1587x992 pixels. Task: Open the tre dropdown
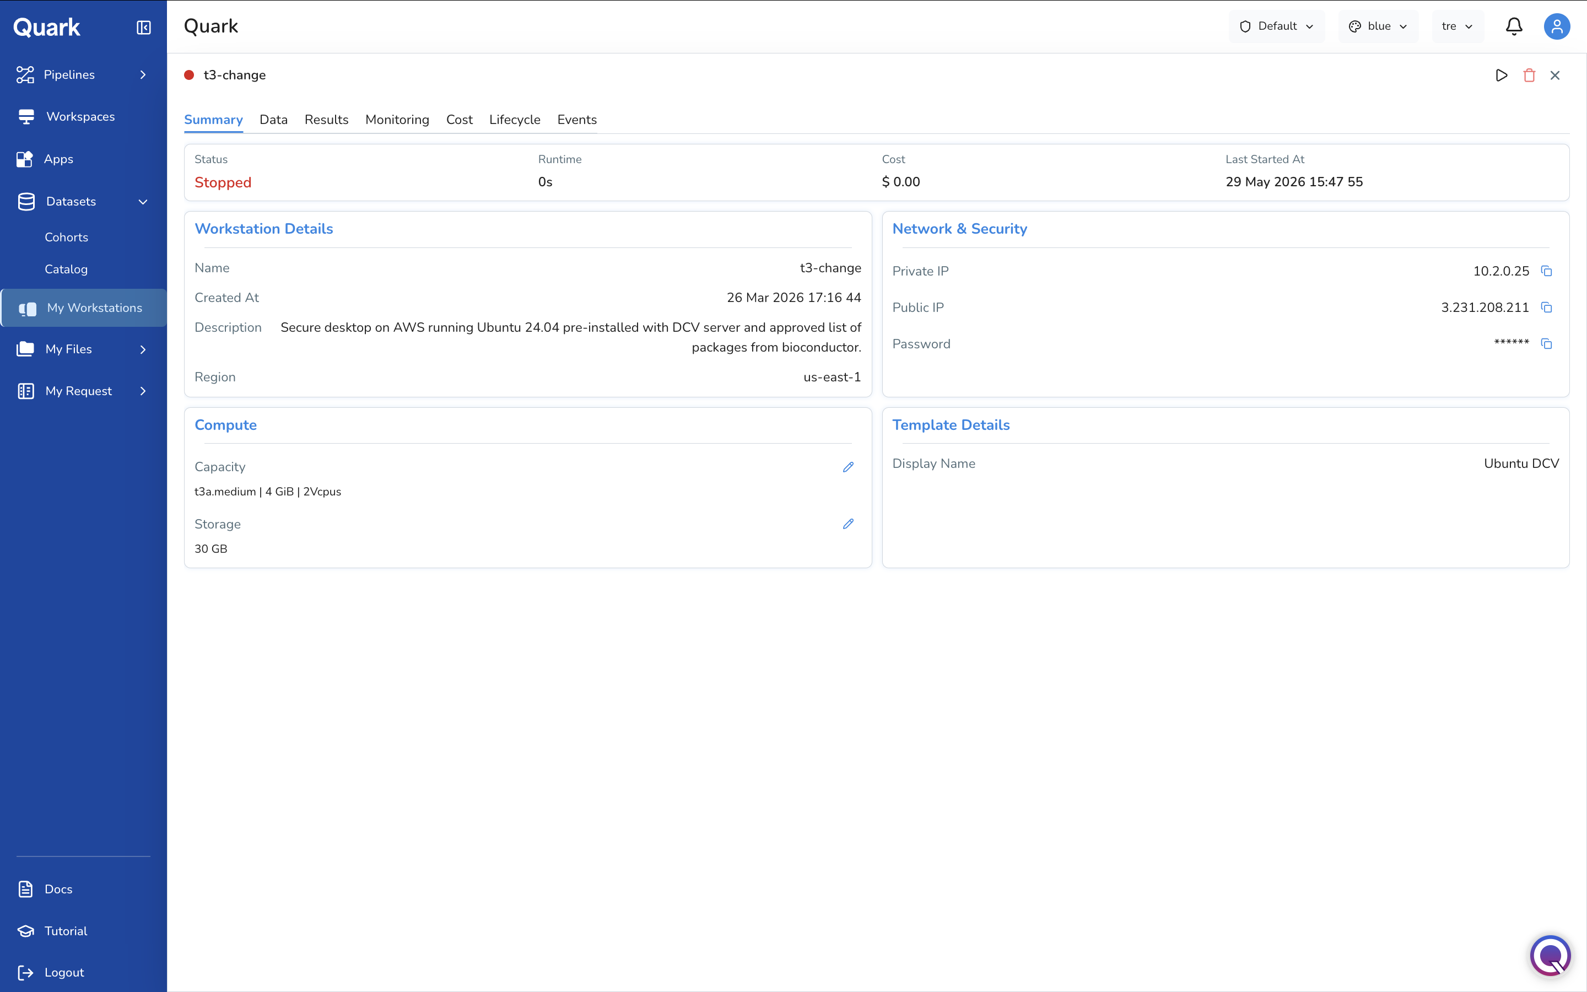(x=1458, y=26)
